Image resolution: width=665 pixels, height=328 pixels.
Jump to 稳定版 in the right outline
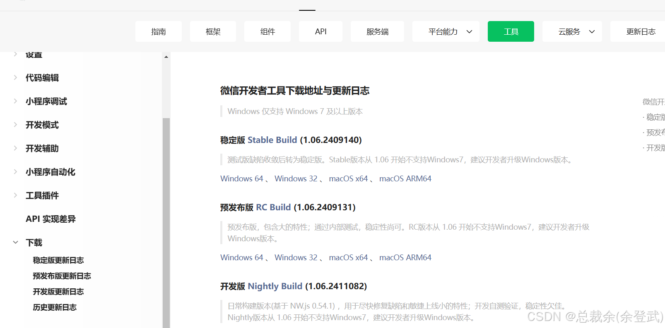[x=655, y=117]
